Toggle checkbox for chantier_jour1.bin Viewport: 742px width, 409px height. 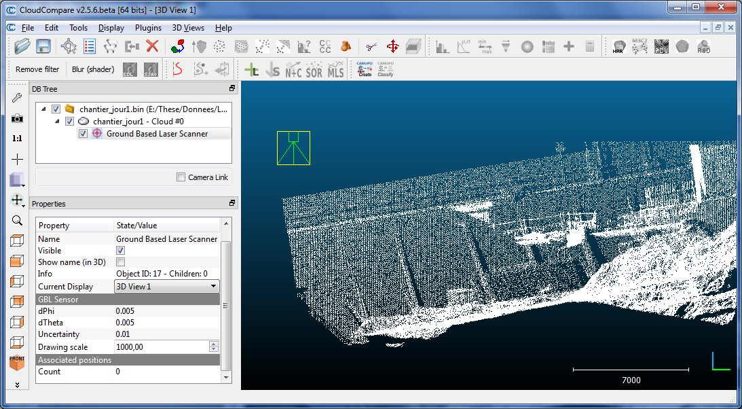(56, 109)
